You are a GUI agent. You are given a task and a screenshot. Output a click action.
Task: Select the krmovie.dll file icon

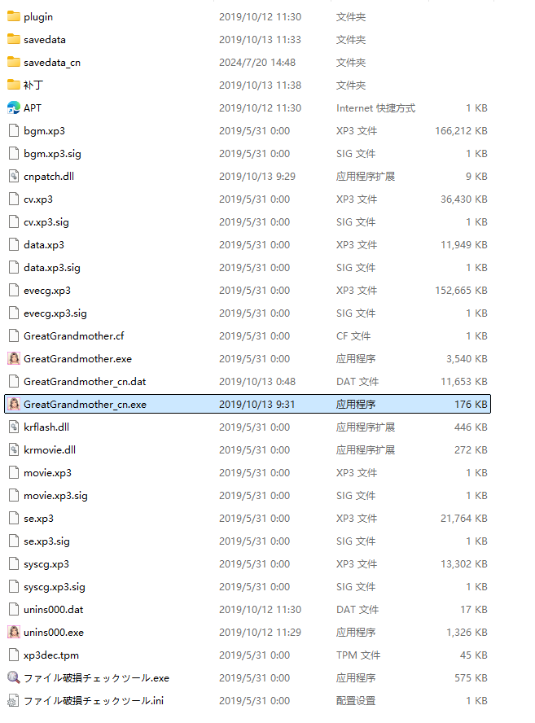[13, 449]
